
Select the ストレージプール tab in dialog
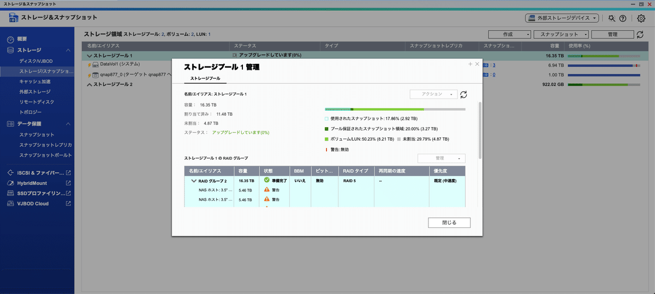tap(205, 79)
